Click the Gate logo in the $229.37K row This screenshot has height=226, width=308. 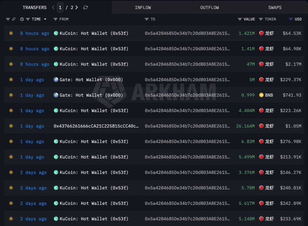pos(56,80)
